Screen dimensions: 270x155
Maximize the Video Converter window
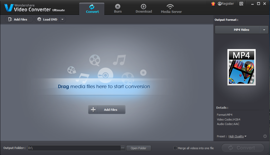(x=258, y=4)
